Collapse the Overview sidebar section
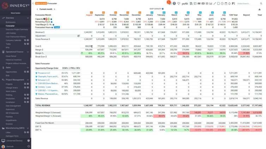266x149 pixels. (x=28, y=18)
